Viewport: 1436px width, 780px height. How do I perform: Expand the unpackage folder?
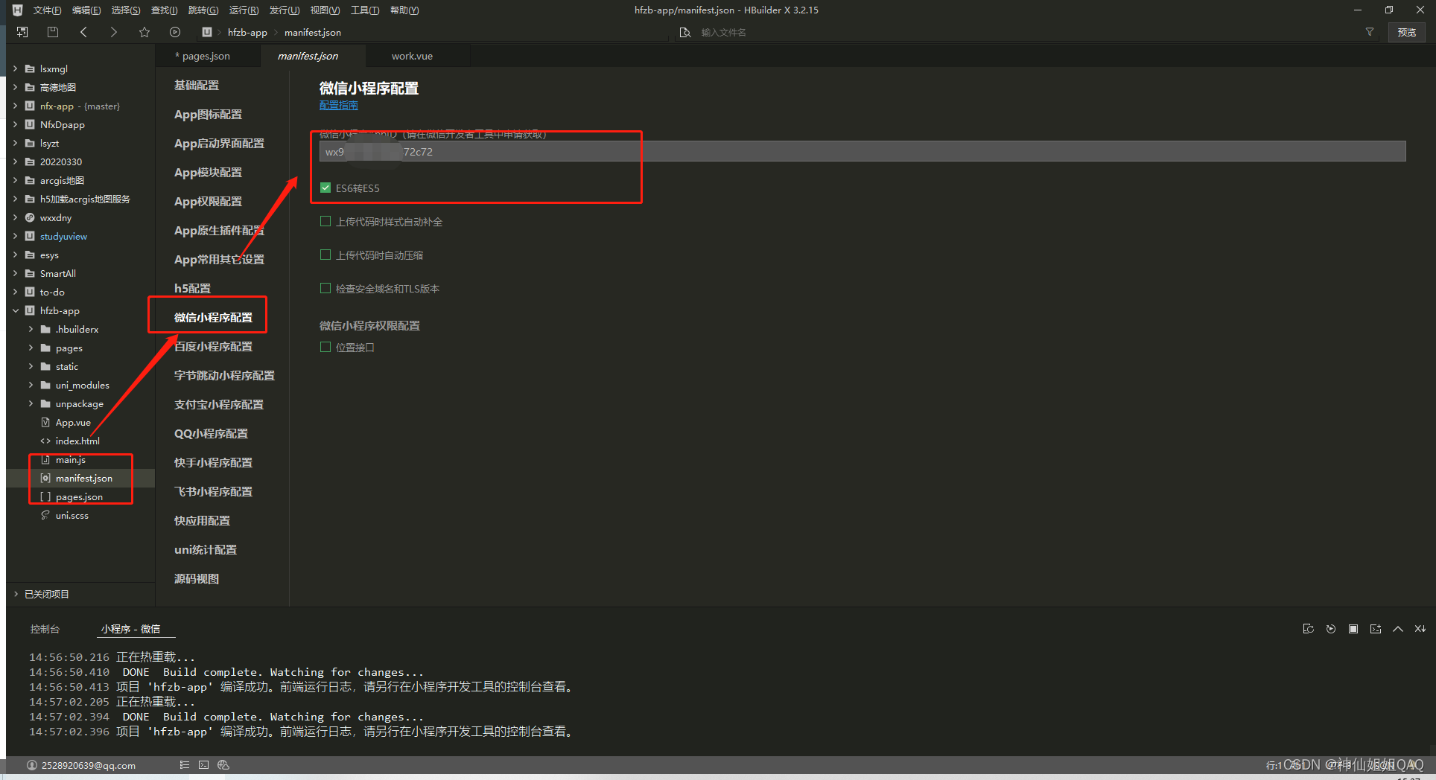[x=31, y=403]
